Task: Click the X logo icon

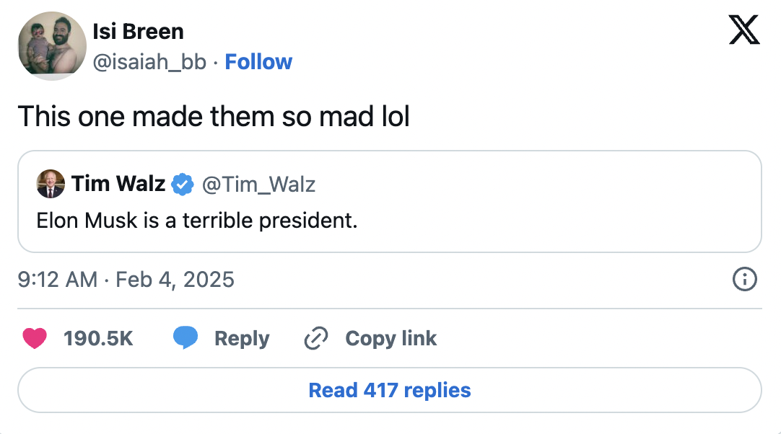Action: click(x=744, y=30)
